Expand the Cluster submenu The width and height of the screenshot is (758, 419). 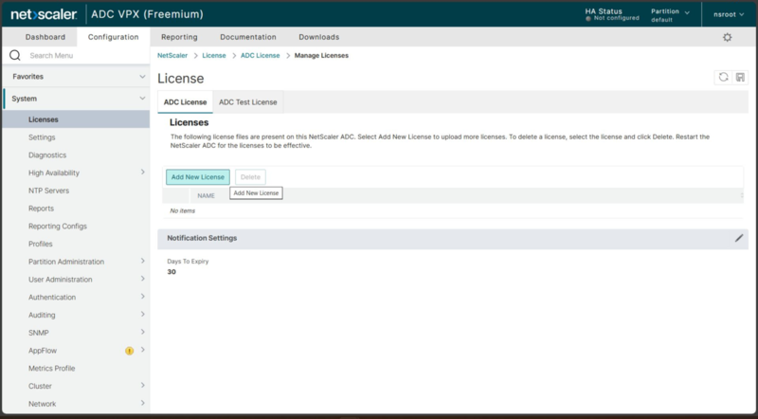tap(143, 386)
